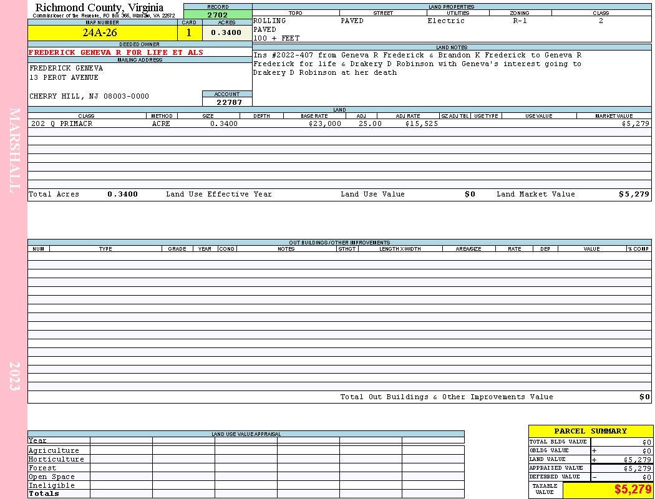Screen dimensions: 655x499
Task: Select account number 22787
Action: pyautogui.click(x=229, y=102)
